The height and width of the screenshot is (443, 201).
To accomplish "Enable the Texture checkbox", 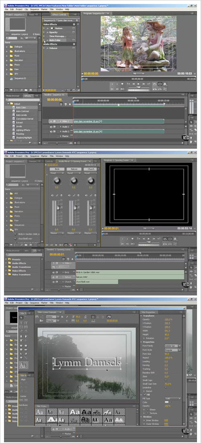I will click(x=147, y=413).
